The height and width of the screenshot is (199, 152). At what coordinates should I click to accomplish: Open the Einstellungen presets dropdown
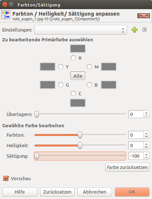(x=81, y=30)
